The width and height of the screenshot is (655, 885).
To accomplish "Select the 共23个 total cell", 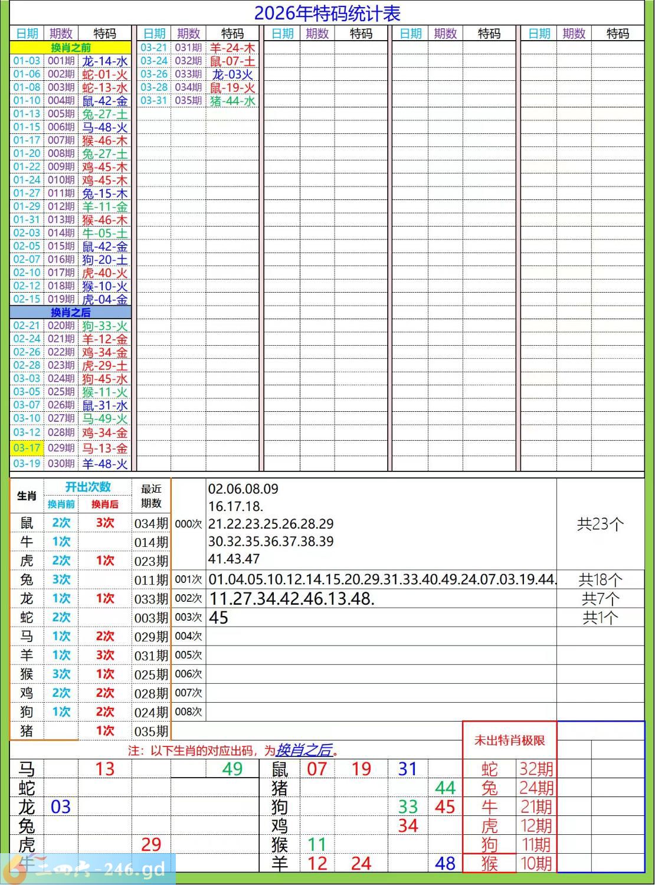I will pyautogui.click(x=600, y=524).
